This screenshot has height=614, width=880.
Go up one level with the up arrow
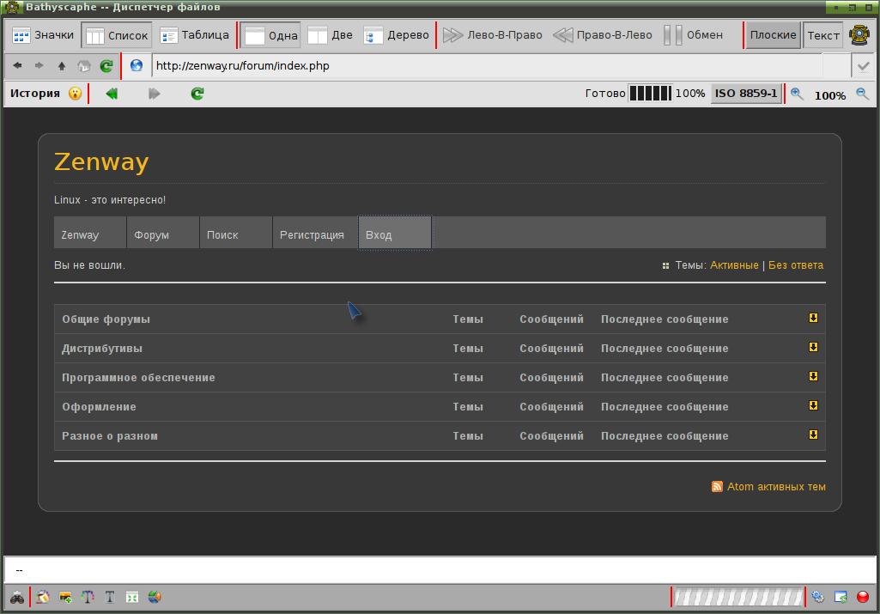tap(62, 65)
